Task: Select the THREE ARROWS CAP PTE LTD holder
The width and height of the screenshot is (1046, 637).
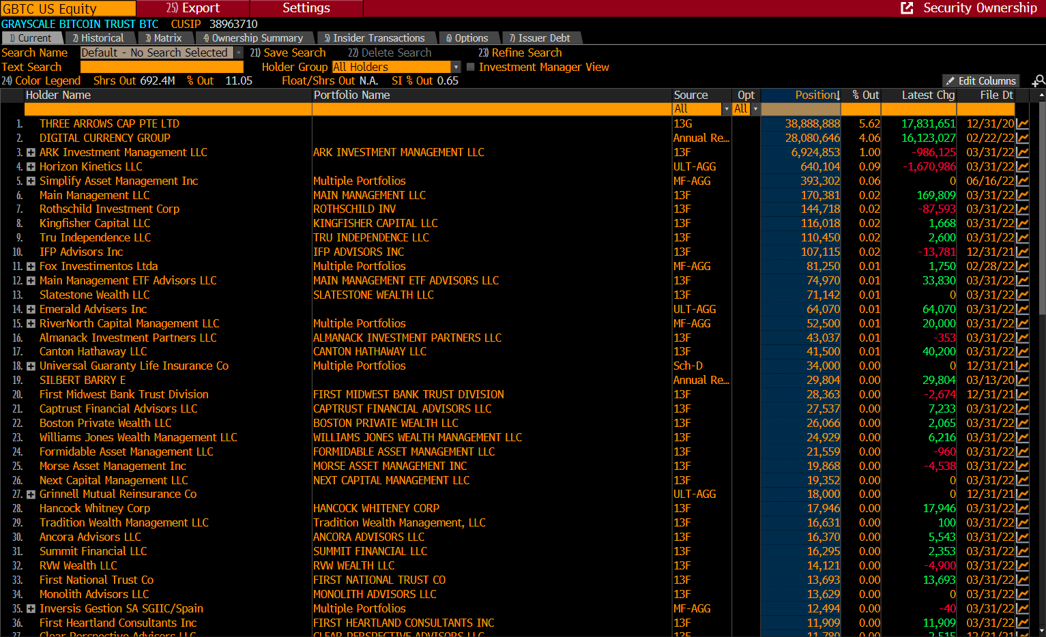Action: 109,124
